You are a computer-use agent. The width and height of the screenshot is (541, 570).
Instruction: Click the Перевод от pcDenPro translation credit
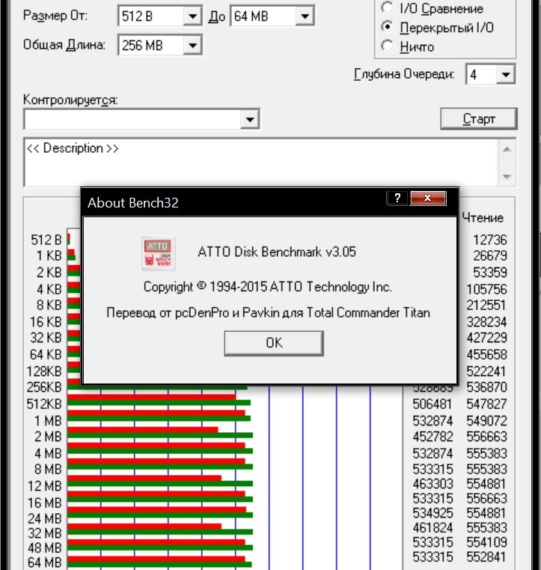tap(268, 312)
